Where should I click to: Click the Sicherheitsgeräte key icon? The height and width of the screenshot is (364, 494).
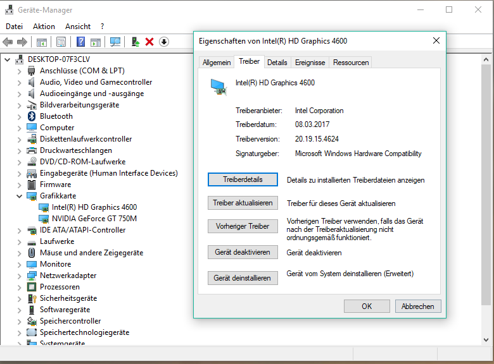point(32,298)
